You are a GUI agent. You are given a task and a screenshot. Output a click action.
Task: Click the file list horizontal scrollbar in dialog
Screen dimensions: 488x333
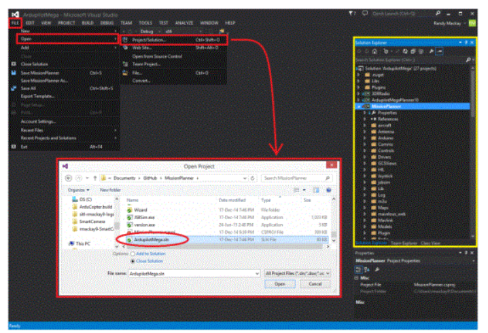pos(224,247)
